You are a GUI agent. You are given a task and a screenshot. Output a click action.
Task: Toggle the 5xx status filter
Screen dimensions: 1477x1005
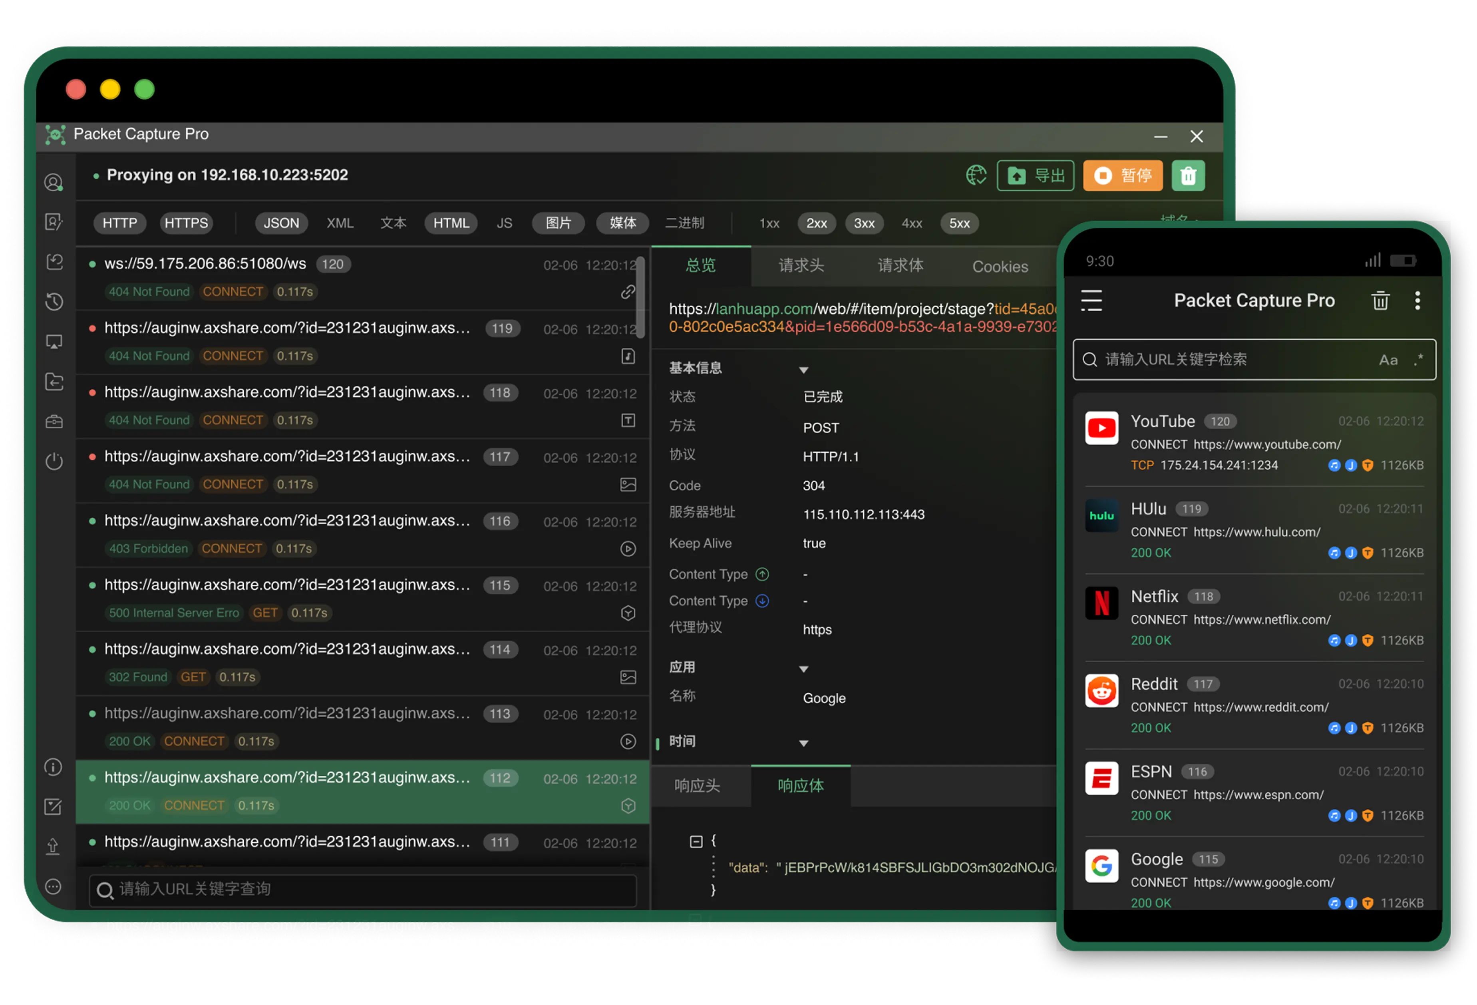960,223
